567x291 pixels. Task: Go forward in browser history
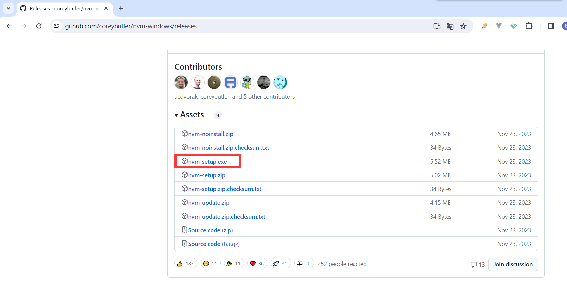tap(24, 26)
